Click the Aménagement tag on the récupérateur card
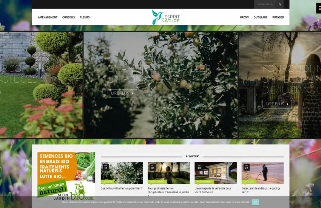The width and height of the screenshot is (321, 208). [157, 182]
